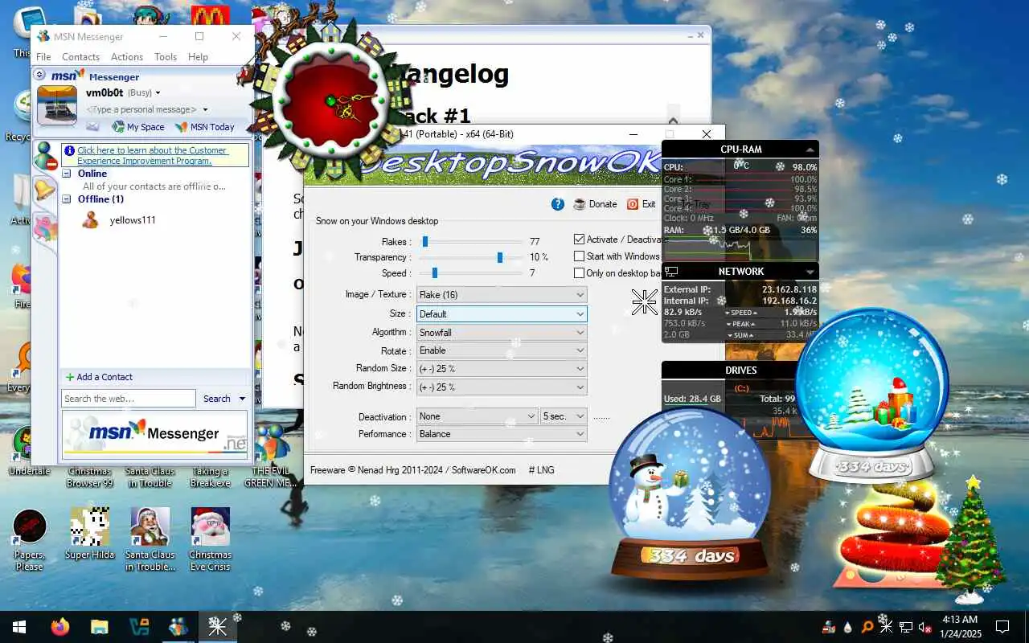Open the vm0b0t (Busy) status dropdown

click(158, 93)
